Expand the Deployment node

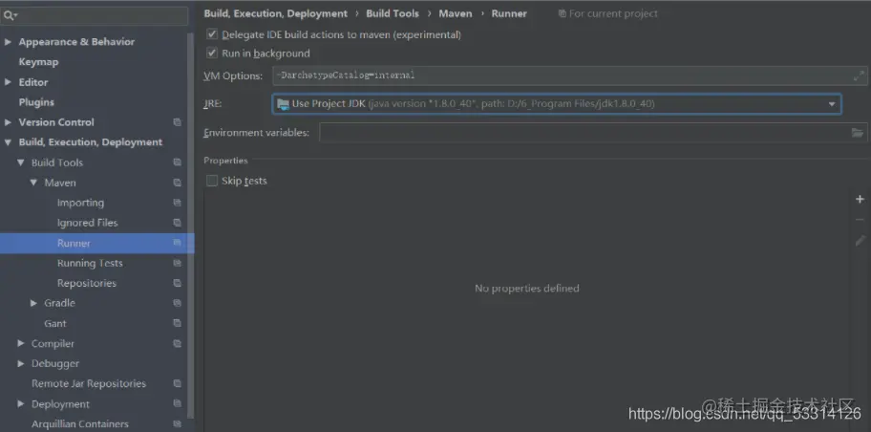(x=21, y=403)
